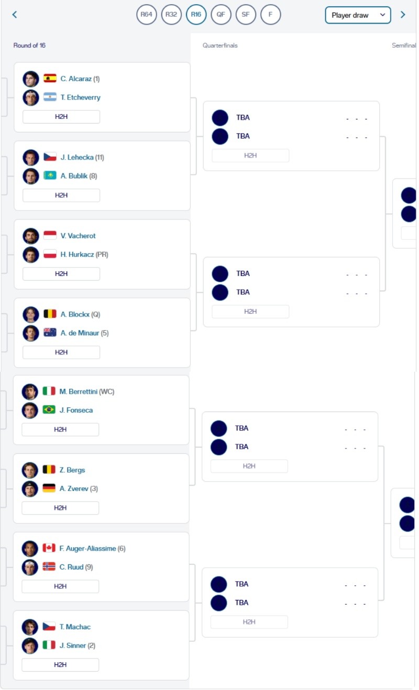419x690 pixels.
Task: Click the Australian flag beside de Minaur
Action: click(50, 333)
